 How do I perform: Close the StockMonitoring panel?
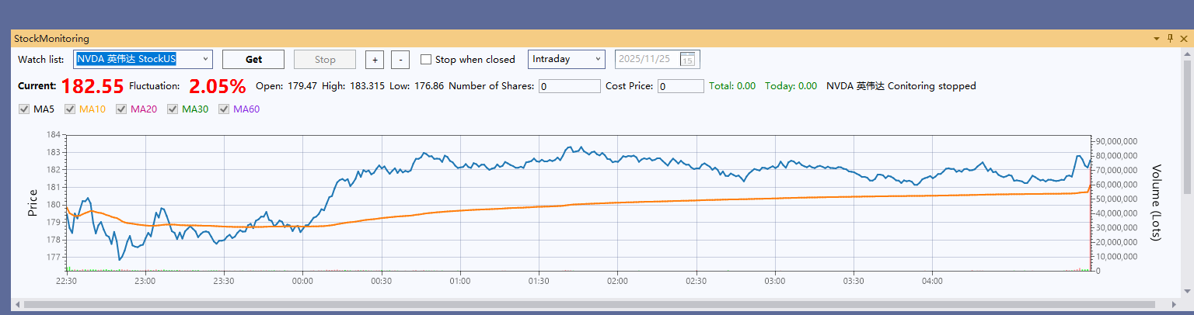click(x=1183, y=38)
